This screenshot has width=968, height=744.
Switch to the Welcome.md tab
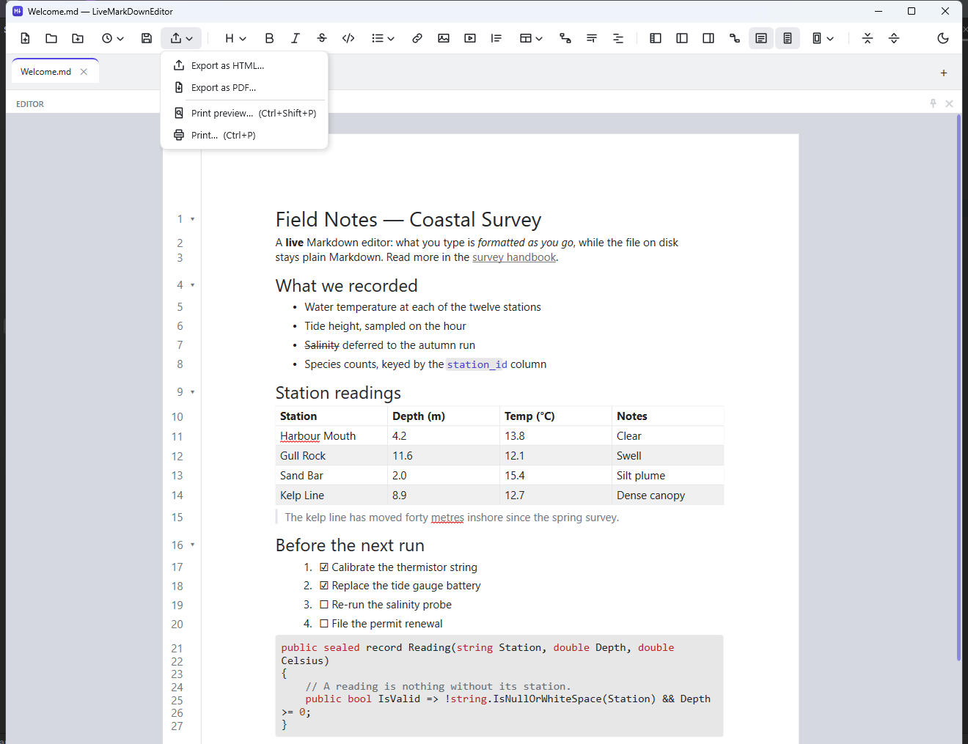point(45,72)
